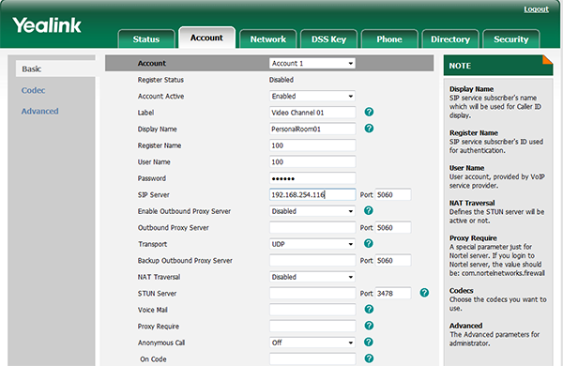This screenshot has width=563, height=366.
Task: Click the Yealink logo
Action: pyautogui.click(x=47, y=26)
